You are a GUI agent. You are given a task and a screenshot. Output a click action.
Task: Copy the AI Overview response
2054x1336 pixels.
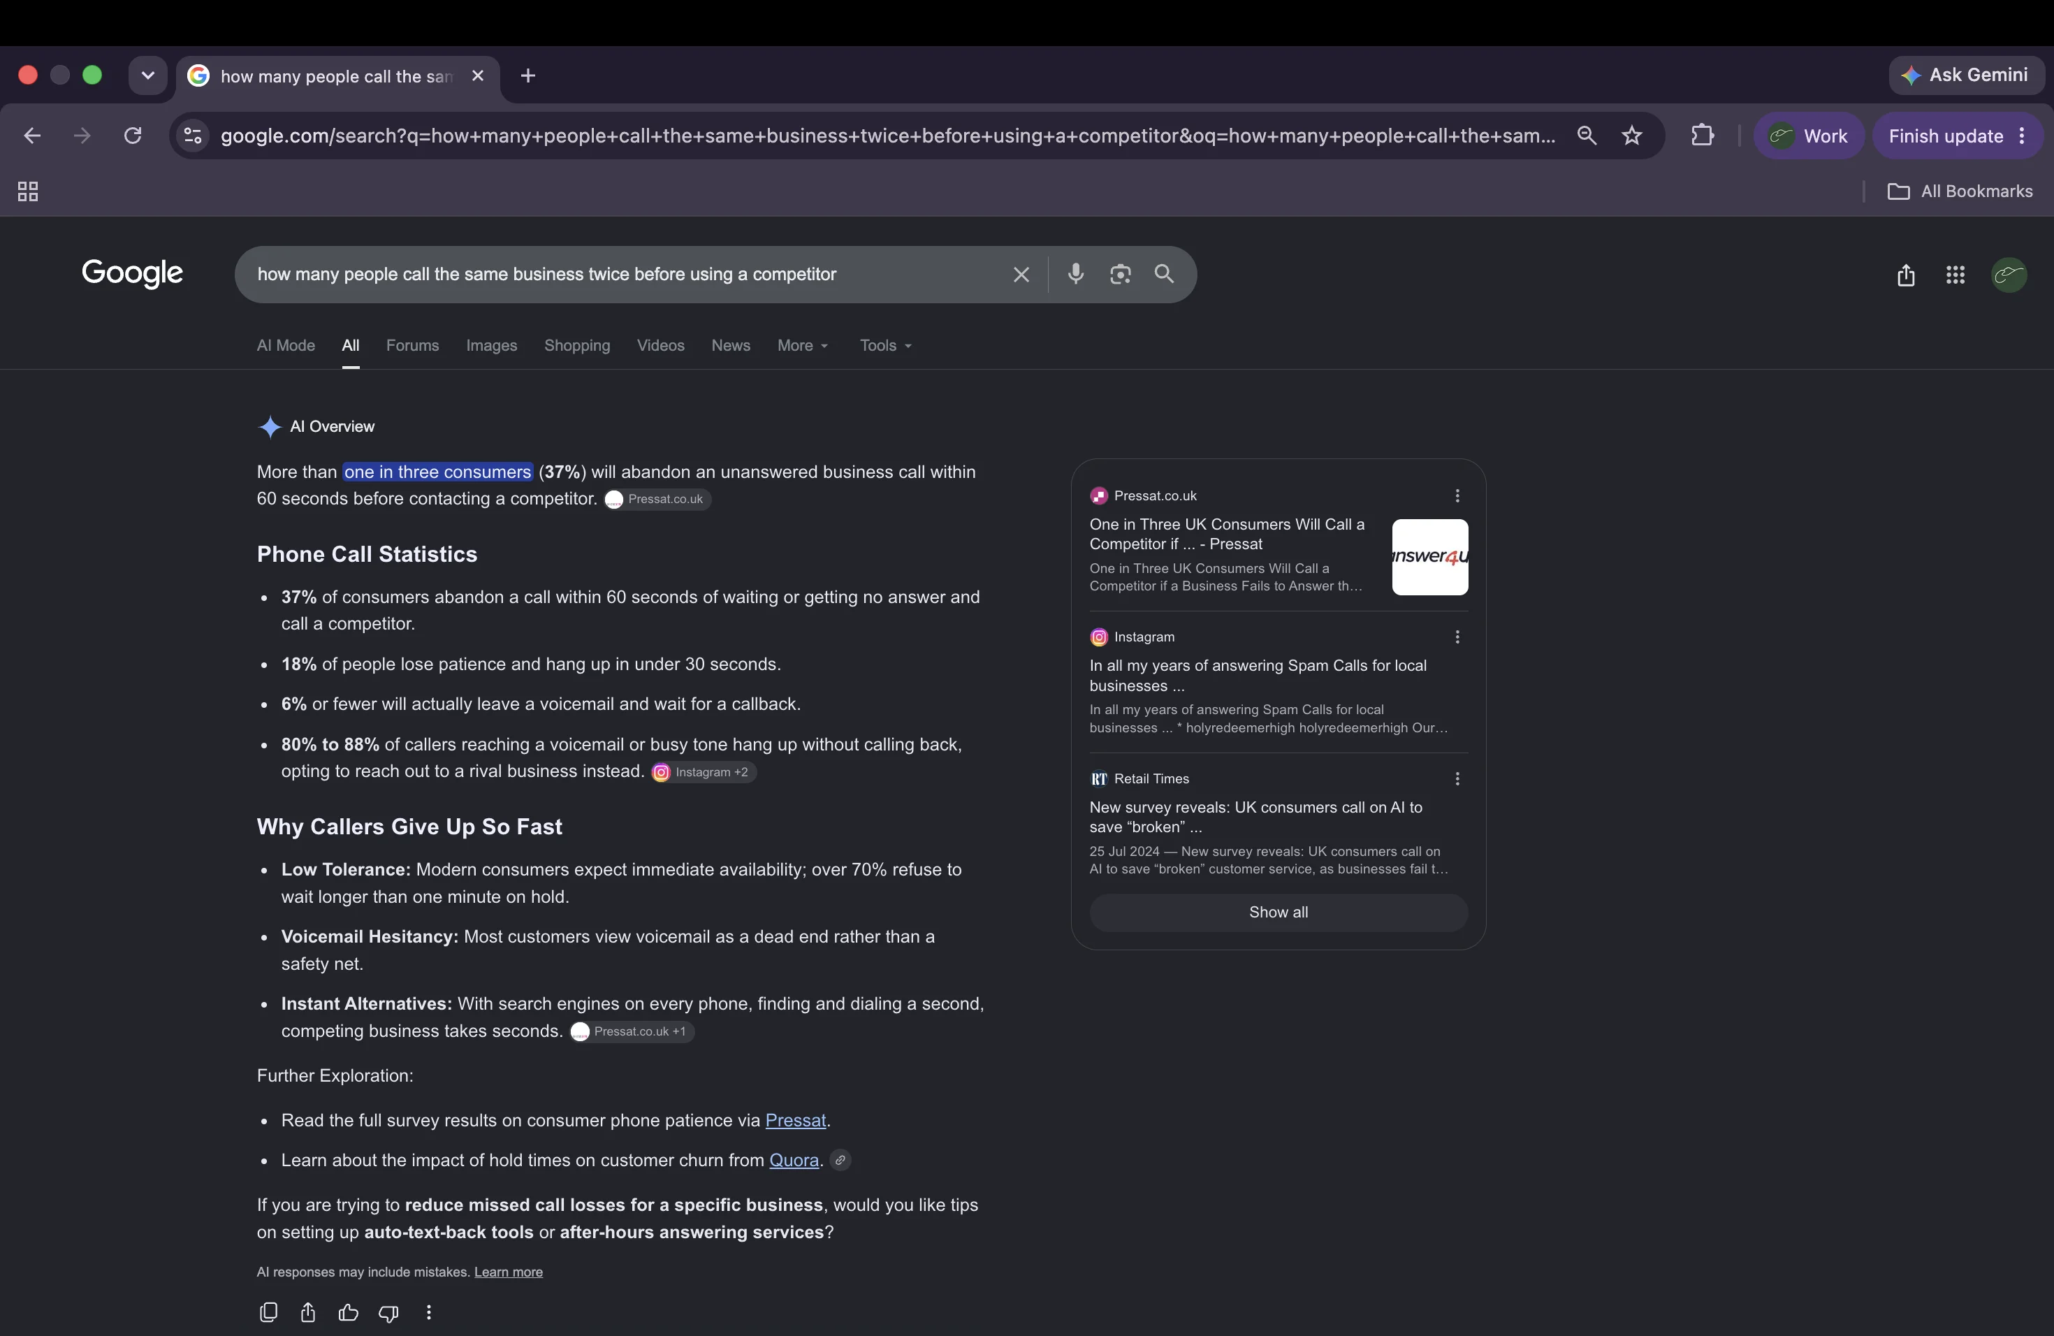pyautogui.click(x=268, y=1312)
